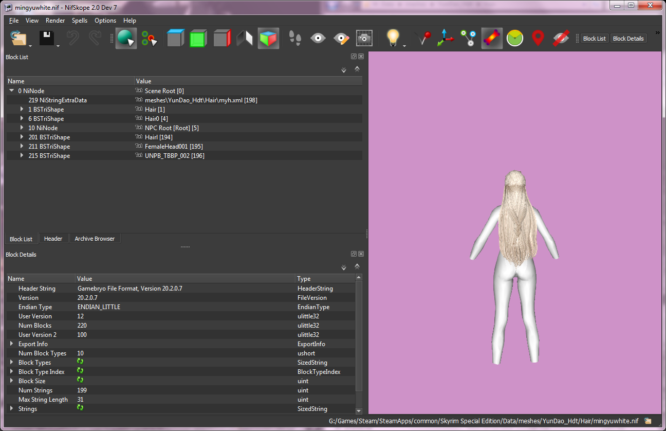This screenshot has height=431, width=666.
Task: Click the Block Details expand-all double arrow
Action: coord(344,267)
